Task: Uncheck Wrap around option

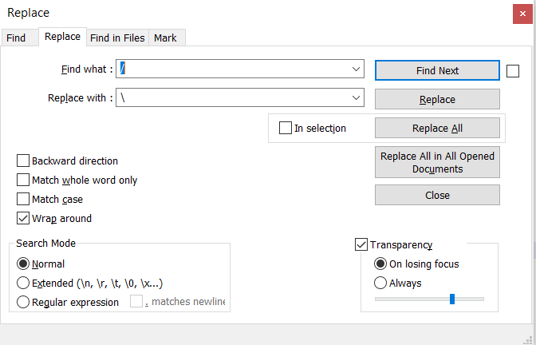Action: (x=23, y=219)
